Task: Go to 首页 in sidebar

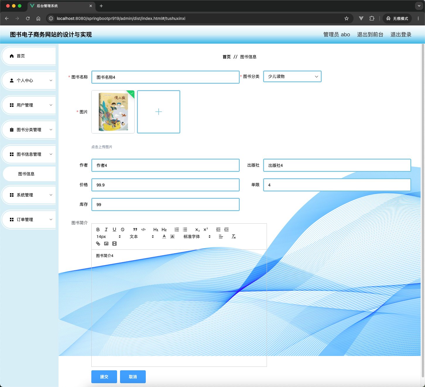Action: tap(29, 56)
